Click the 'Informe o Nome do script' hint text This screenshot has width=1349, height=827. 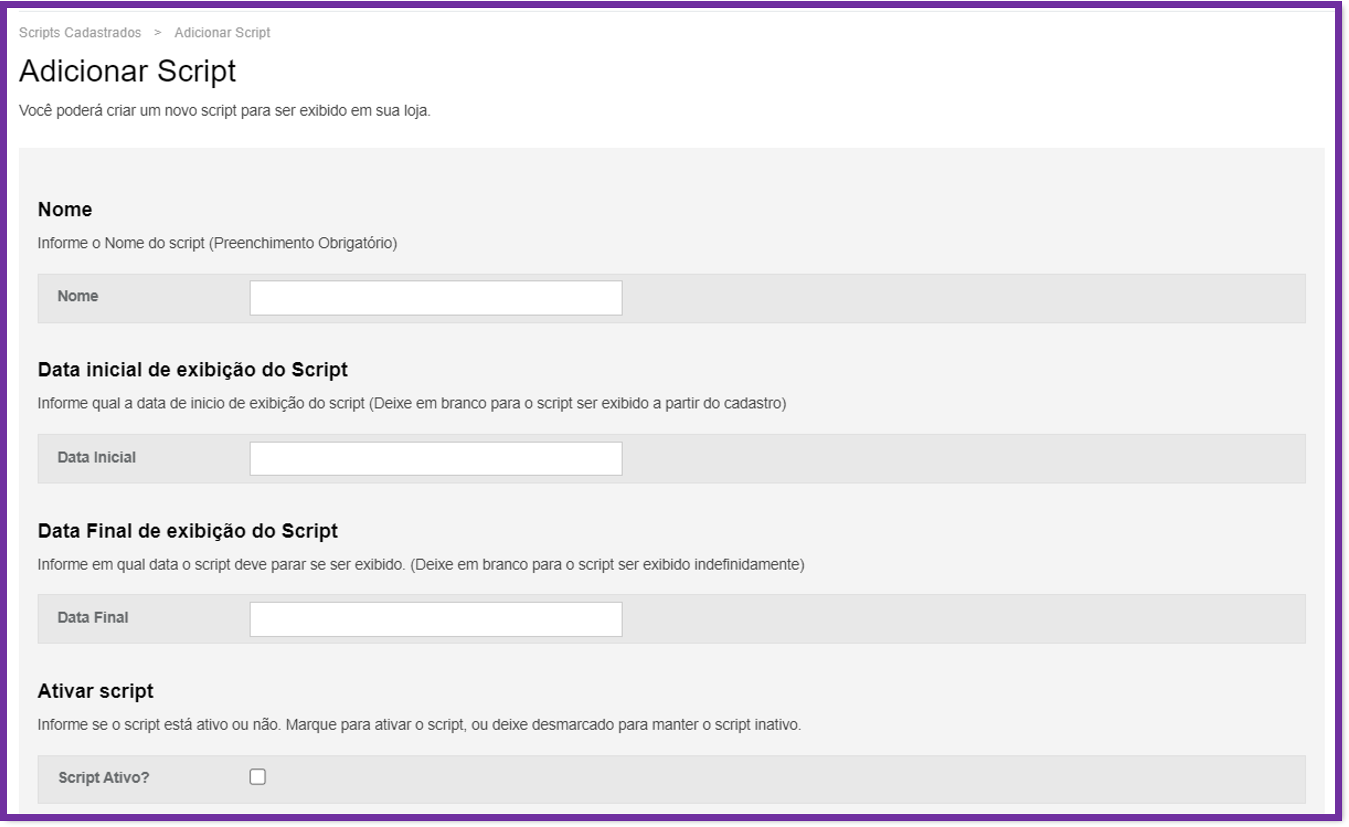coord(217,243)
